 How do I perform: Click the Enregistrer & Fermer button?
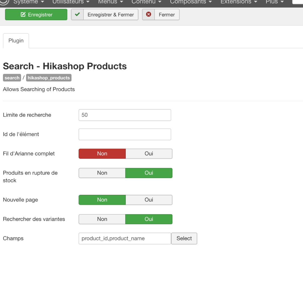pyautogui.click(x=111, y=15)
